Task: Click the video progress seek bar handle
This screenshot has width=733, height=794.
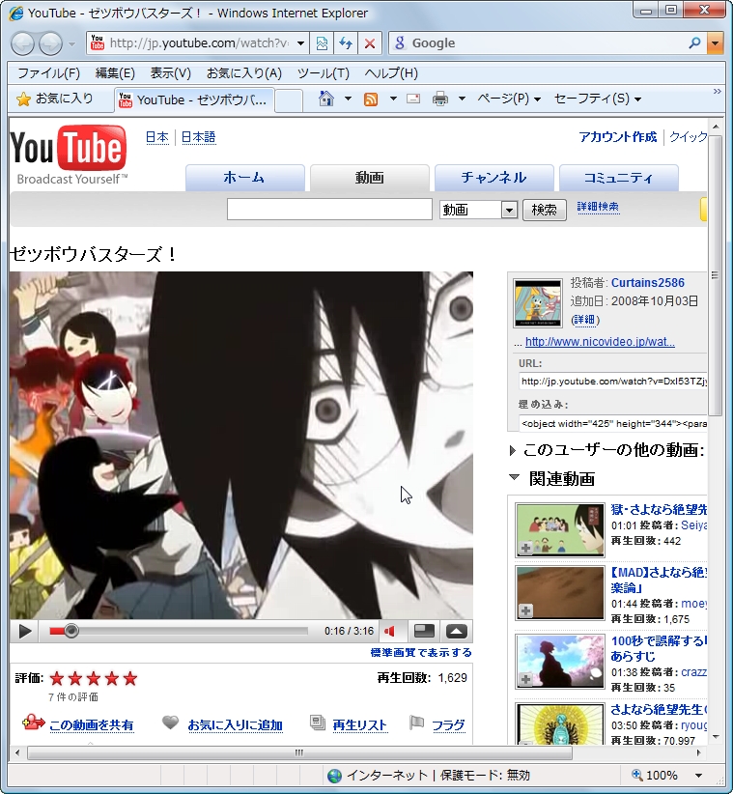Action: [71, 631]
